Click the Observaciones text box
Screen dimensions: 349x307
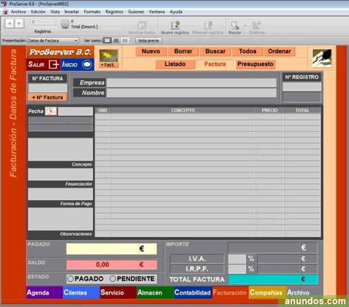pyautogui.click(x=60, y=219)
